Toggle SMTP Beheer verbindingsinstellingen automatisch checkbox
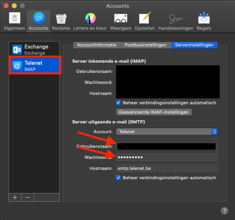Viewport: 235px width, 220px height. tap(118, 178)
